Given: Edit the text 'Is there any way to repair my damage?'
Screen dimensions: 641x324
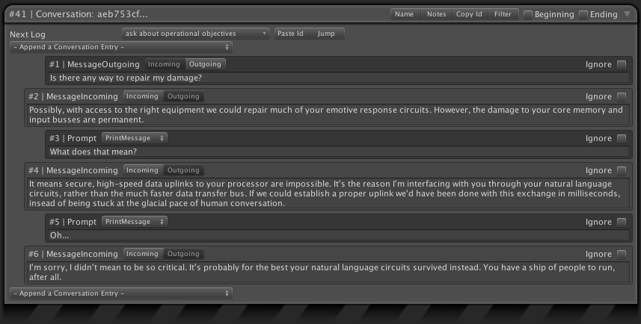Looking at the screenshot, I should 337,78.
